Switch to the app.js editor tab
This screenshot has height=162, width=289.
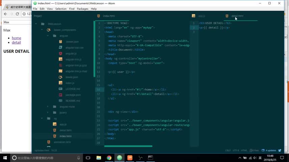click(x=202, y=16)
